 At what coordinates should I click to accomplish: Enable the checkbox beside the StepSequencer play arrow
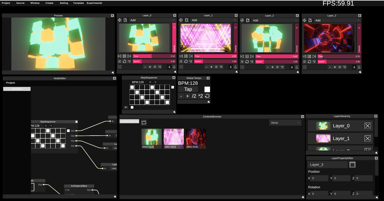point(132,107)
